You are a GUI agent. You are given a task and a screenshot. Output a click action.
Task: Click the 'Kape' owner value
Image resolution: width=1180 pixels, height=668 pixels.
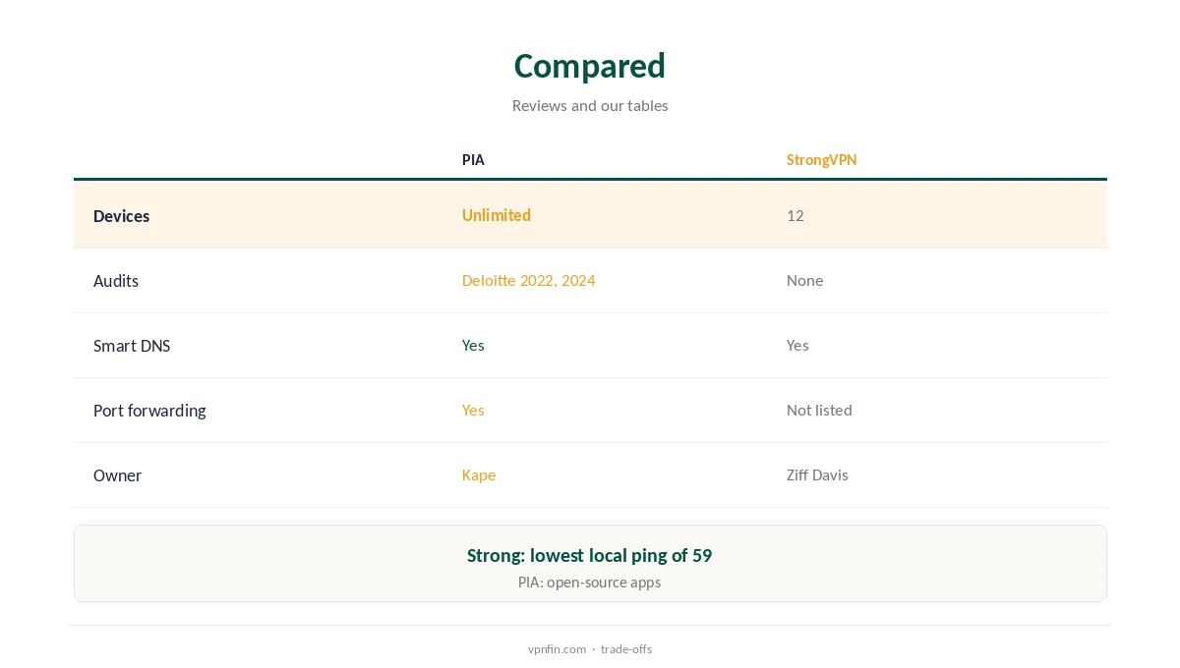(479, 474)
